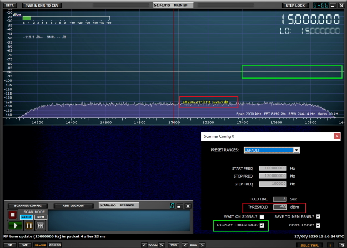347x248 pixels.
Task: Click the HOLD TIME seconds field
Action: pyautogui.click(x=280, y=199)
